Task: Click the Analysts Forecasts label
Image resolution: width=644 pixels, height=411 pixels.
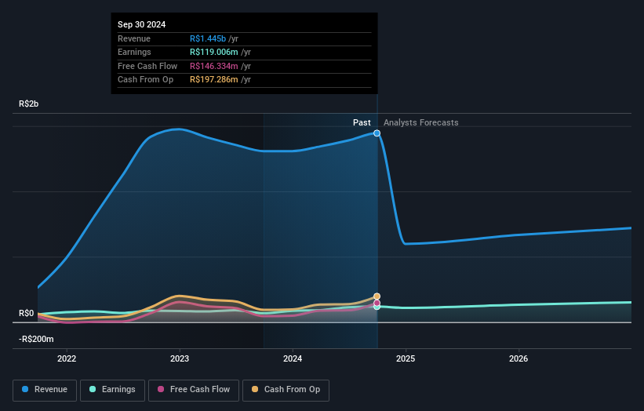Action: (x=421, y=122)
